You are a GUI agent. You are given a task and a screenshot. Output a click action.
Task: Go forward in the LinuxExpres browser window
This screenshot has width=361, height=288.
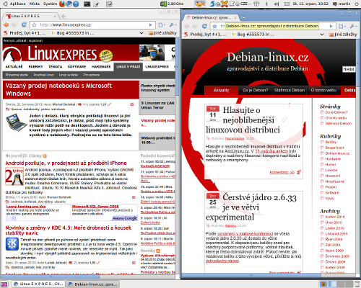pos(14,24)
